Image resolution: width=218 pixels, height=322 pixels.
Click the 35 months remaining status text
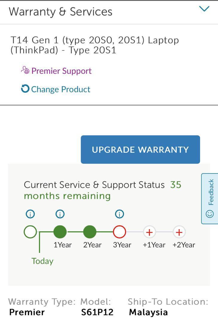(x=67, y=196)
